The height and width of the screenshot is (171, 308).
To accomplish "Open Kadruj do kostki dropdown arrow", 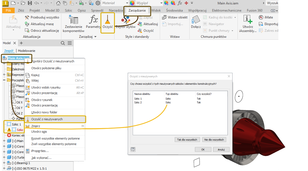I will click(235, 17).
